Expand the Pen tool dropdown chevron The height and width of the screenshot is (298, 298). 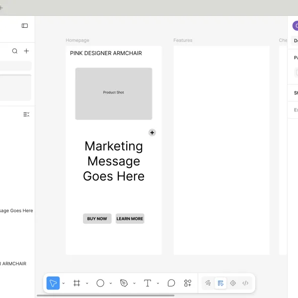[x=134, y=283]
